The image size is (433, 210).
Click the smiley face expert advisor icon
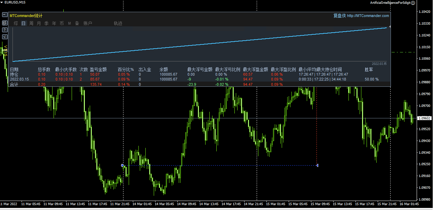coord(413,2)
